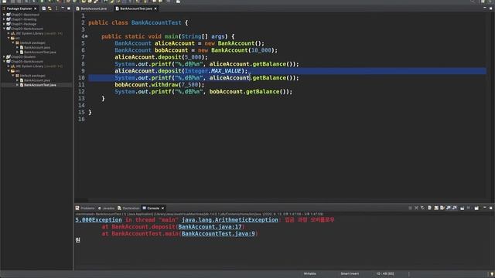Open Package Explorer view menu

pos(56,8)
